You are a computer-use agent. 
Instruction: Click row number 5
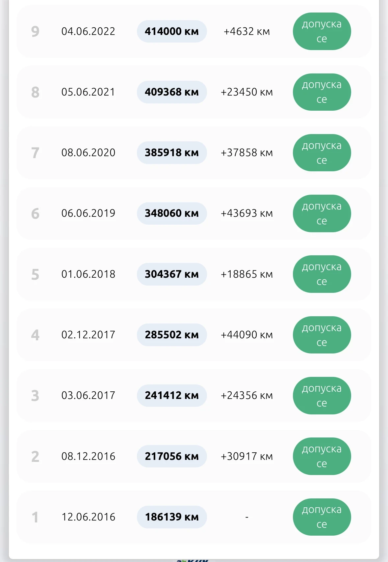(x=35, y=274)
